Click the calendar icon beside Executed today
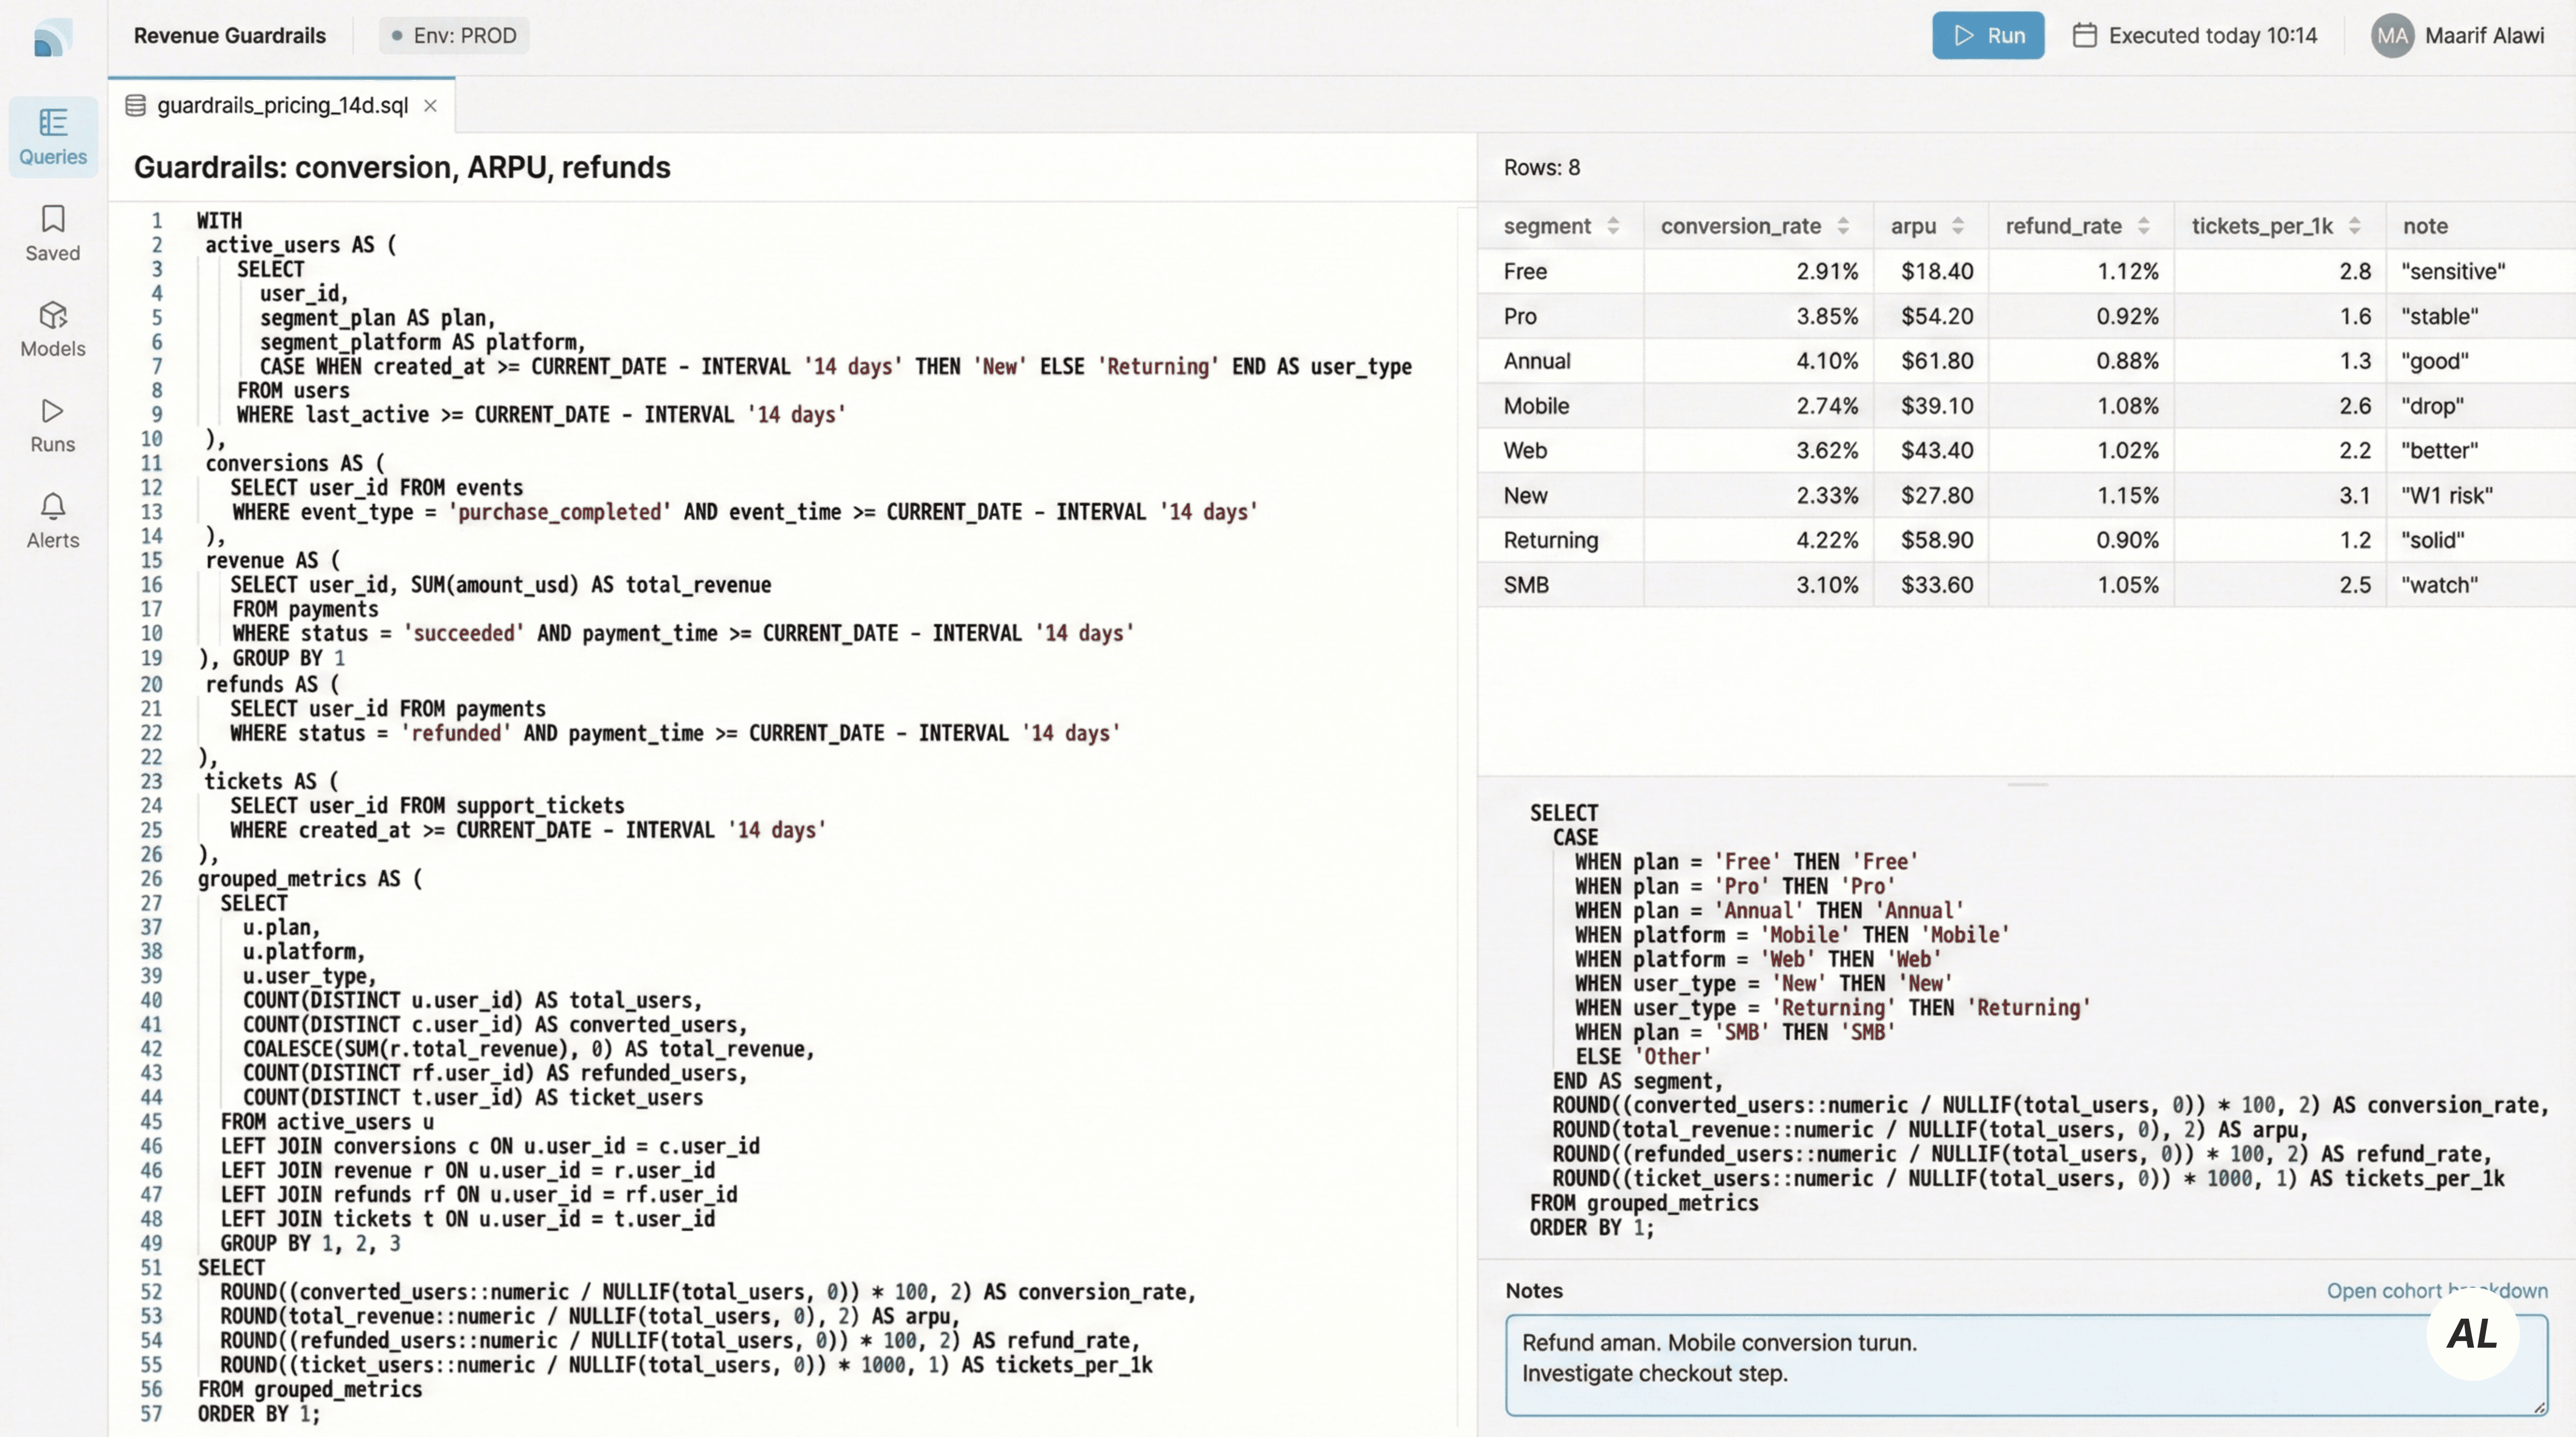The width and height of the screenshot is (2576, 1437). pos(2084,36)
